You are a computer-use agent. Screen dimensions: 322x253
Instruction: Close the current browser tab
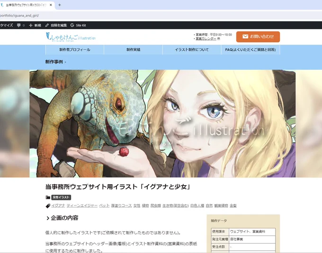tap(51, 5)
